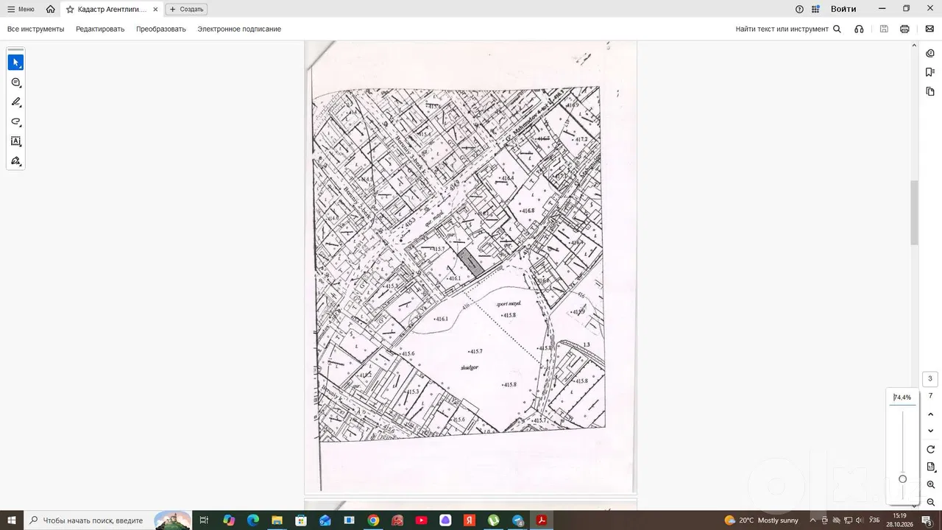
Task: Rotate the page view clockwise
Action: coord(930,449)
